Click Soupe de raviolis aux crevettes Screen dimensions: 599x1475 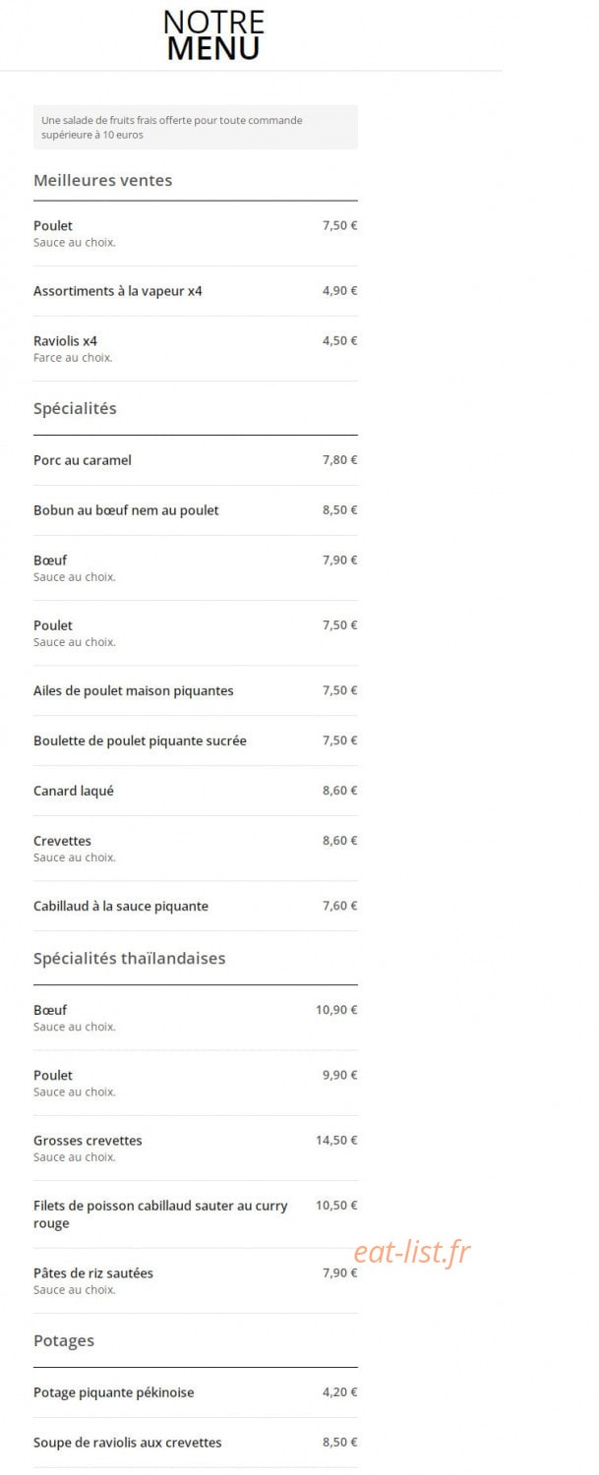pyautogui.click(x=195, y=1443)
